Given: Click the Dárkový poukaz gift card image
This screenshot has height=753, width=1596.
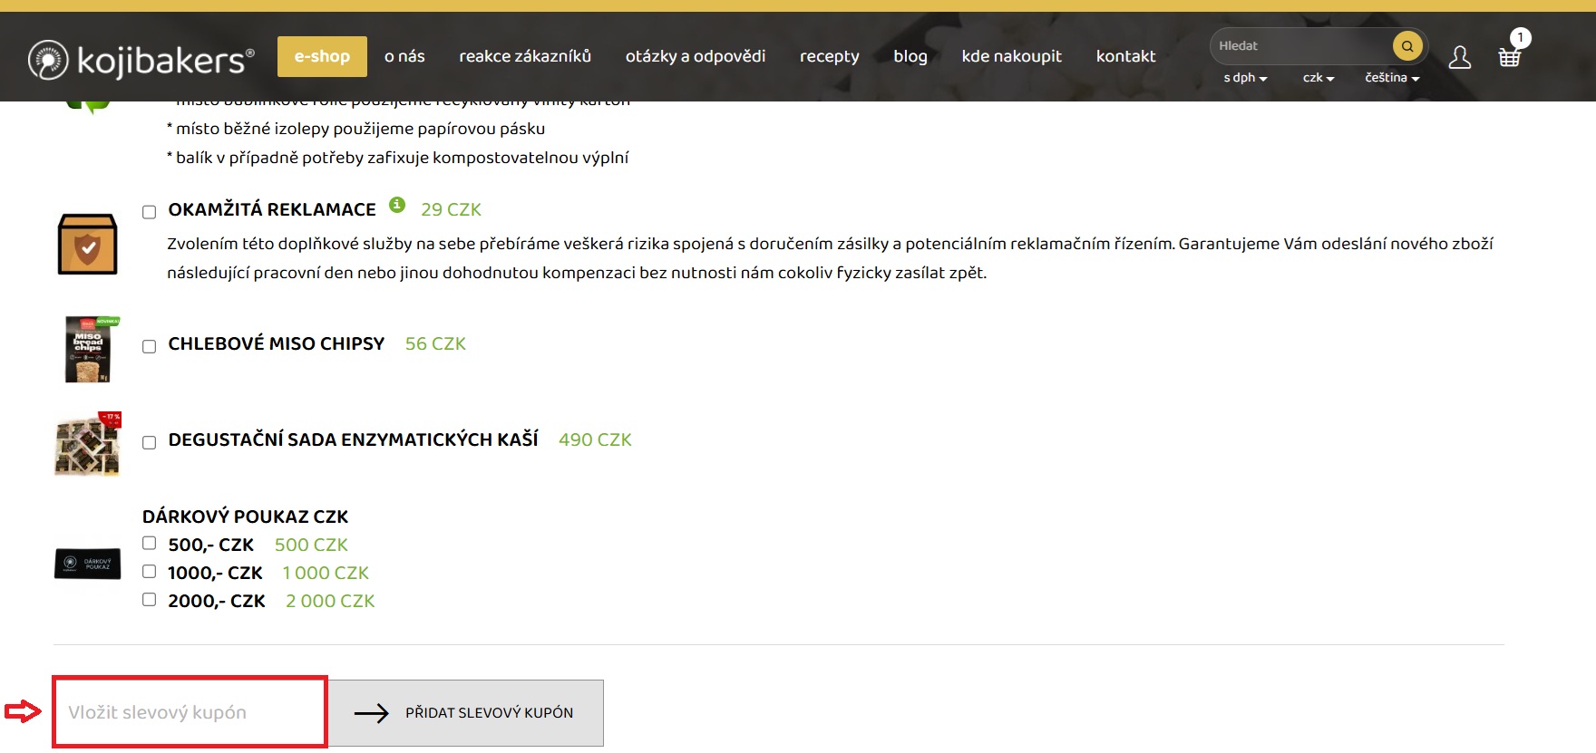Looking at the screenshot, I should tap(87, 564).
